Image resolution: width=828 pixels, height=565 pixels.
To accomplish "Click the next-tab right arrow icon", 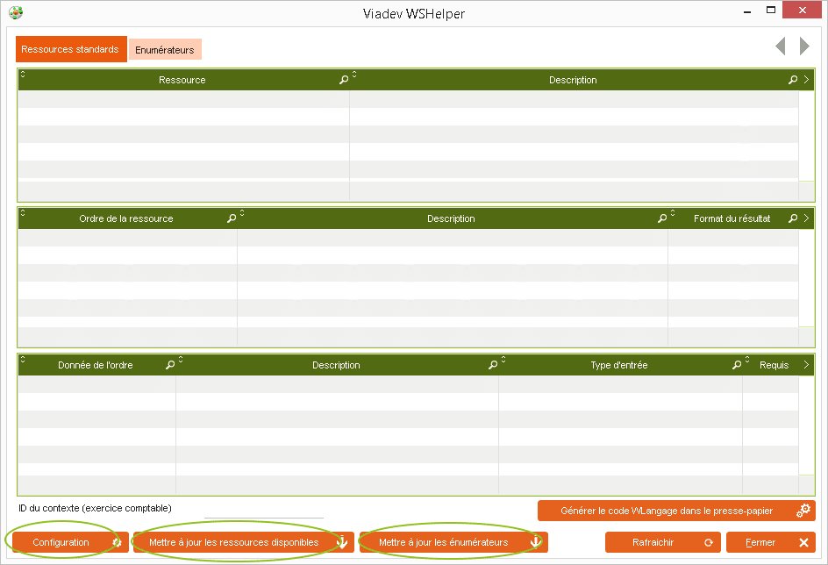I will pos(804,46).
